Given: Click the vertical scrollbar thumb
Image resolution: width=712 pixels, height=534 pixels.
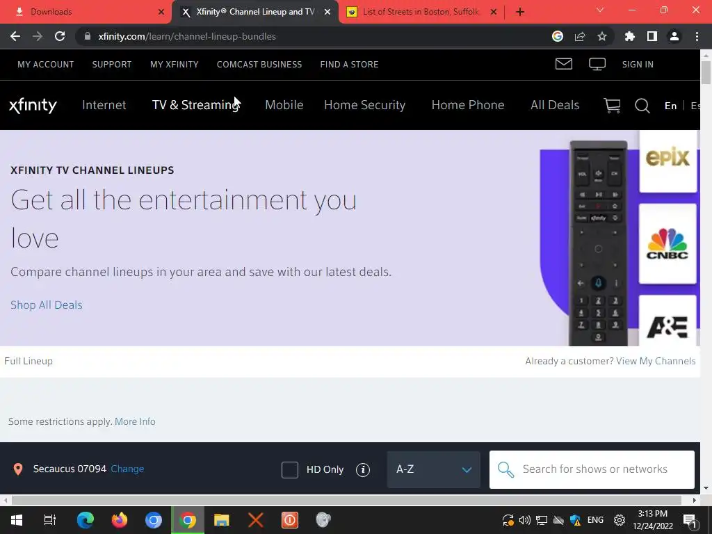Looking at the screenshot, I should [706, 72].
